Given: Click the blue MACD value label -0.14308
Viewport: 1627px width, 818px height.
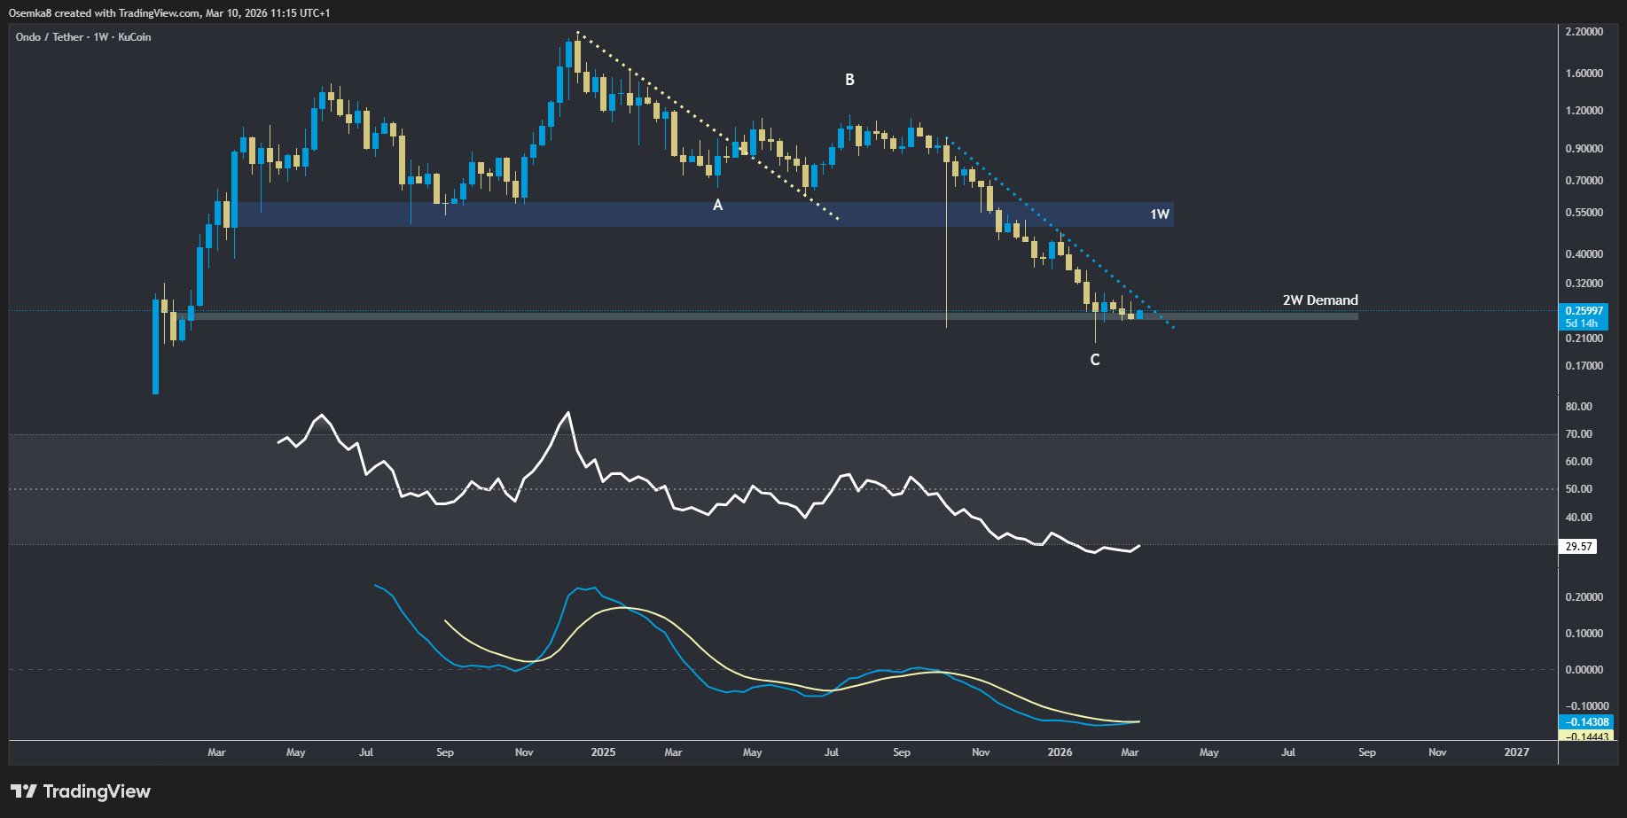Looking at the screenshot, I should click(x=1586, y=722).
